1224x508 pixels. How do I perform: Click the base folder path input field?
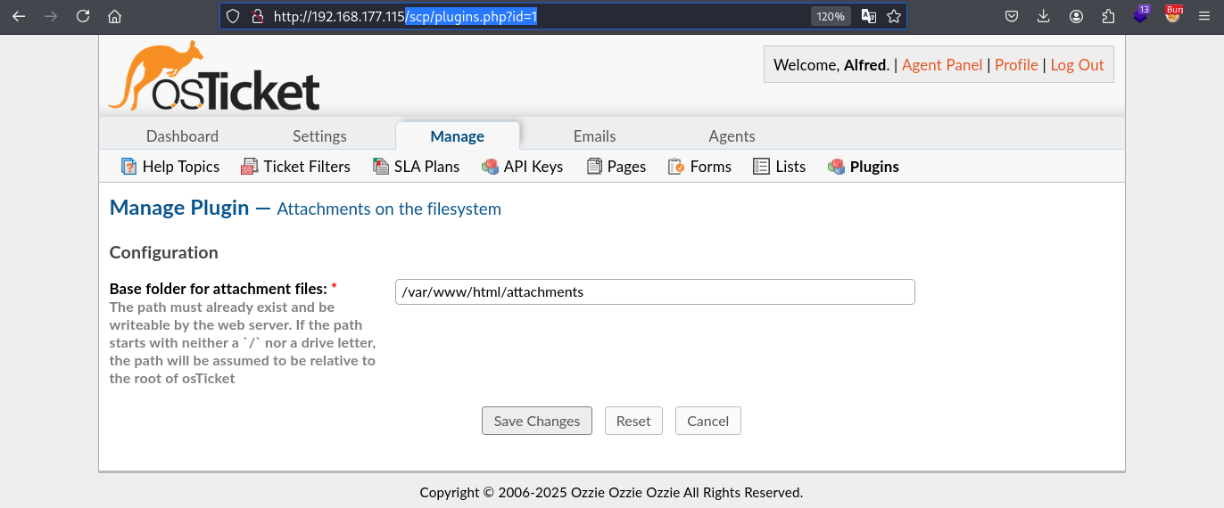tap(655, 291)
